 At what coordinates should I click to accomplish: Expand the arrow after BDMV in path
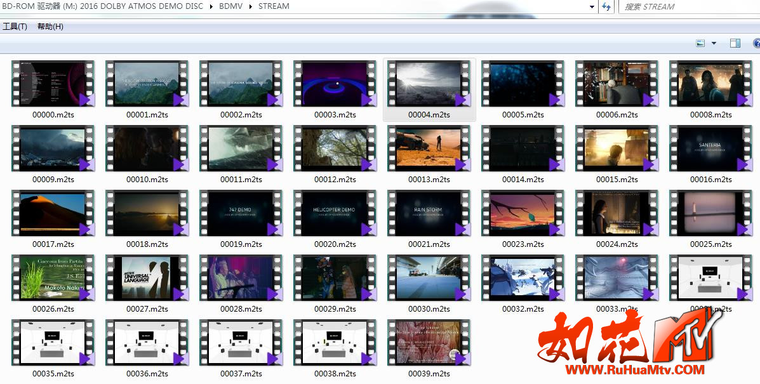pos(251,6)
